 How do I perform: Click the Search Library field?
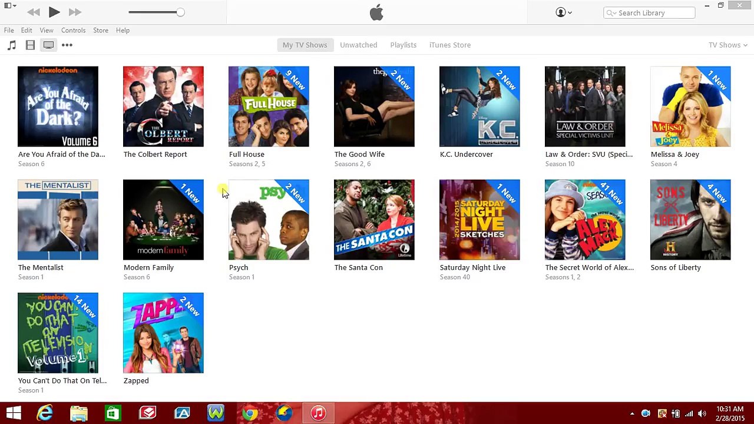pyautogui.click(x=649, y=13)
